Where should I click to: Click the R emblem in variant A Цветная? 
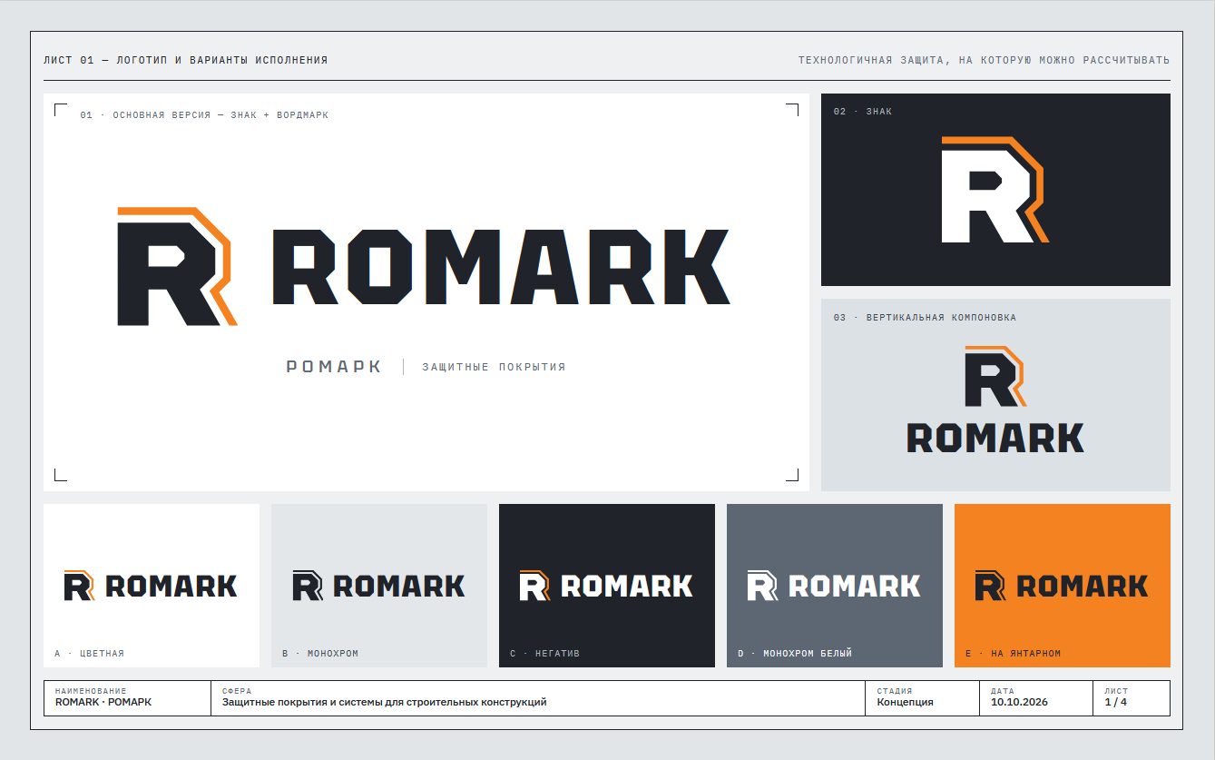click(x=79, y=585)
